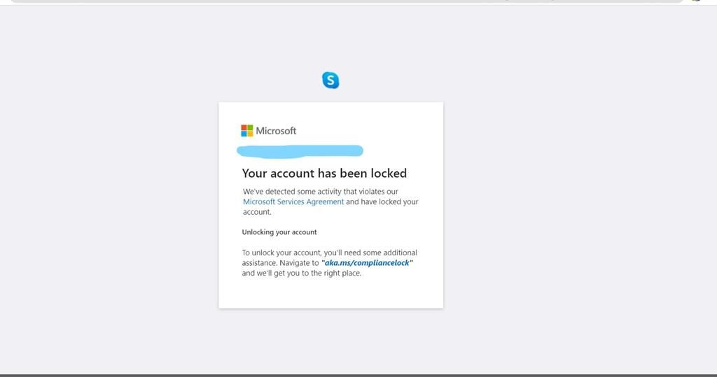
Task: Click "and we'll get you to the right place"
Action: [x=302, y=273]
